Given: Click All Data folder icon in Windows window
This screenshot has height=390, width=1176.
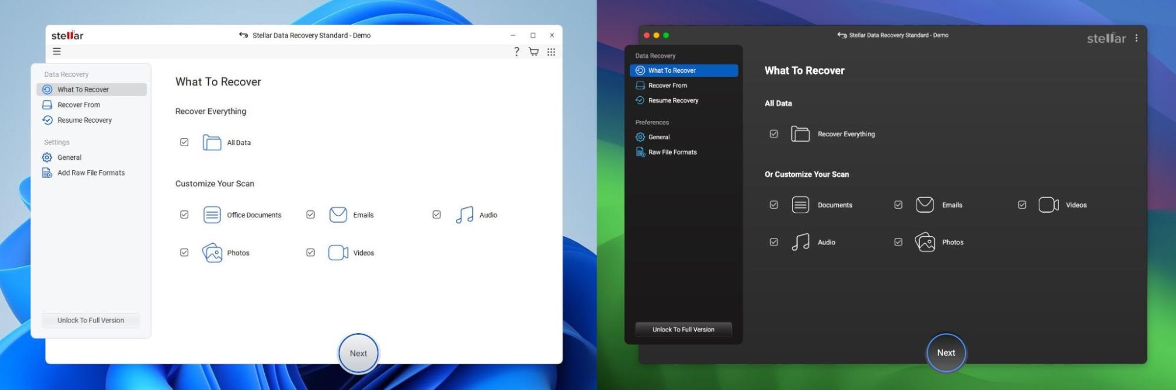Looking at the screenshot, I should [x=212, y=142].
